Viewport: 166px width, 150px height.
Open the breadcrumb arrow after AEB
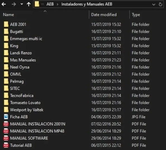58,4
